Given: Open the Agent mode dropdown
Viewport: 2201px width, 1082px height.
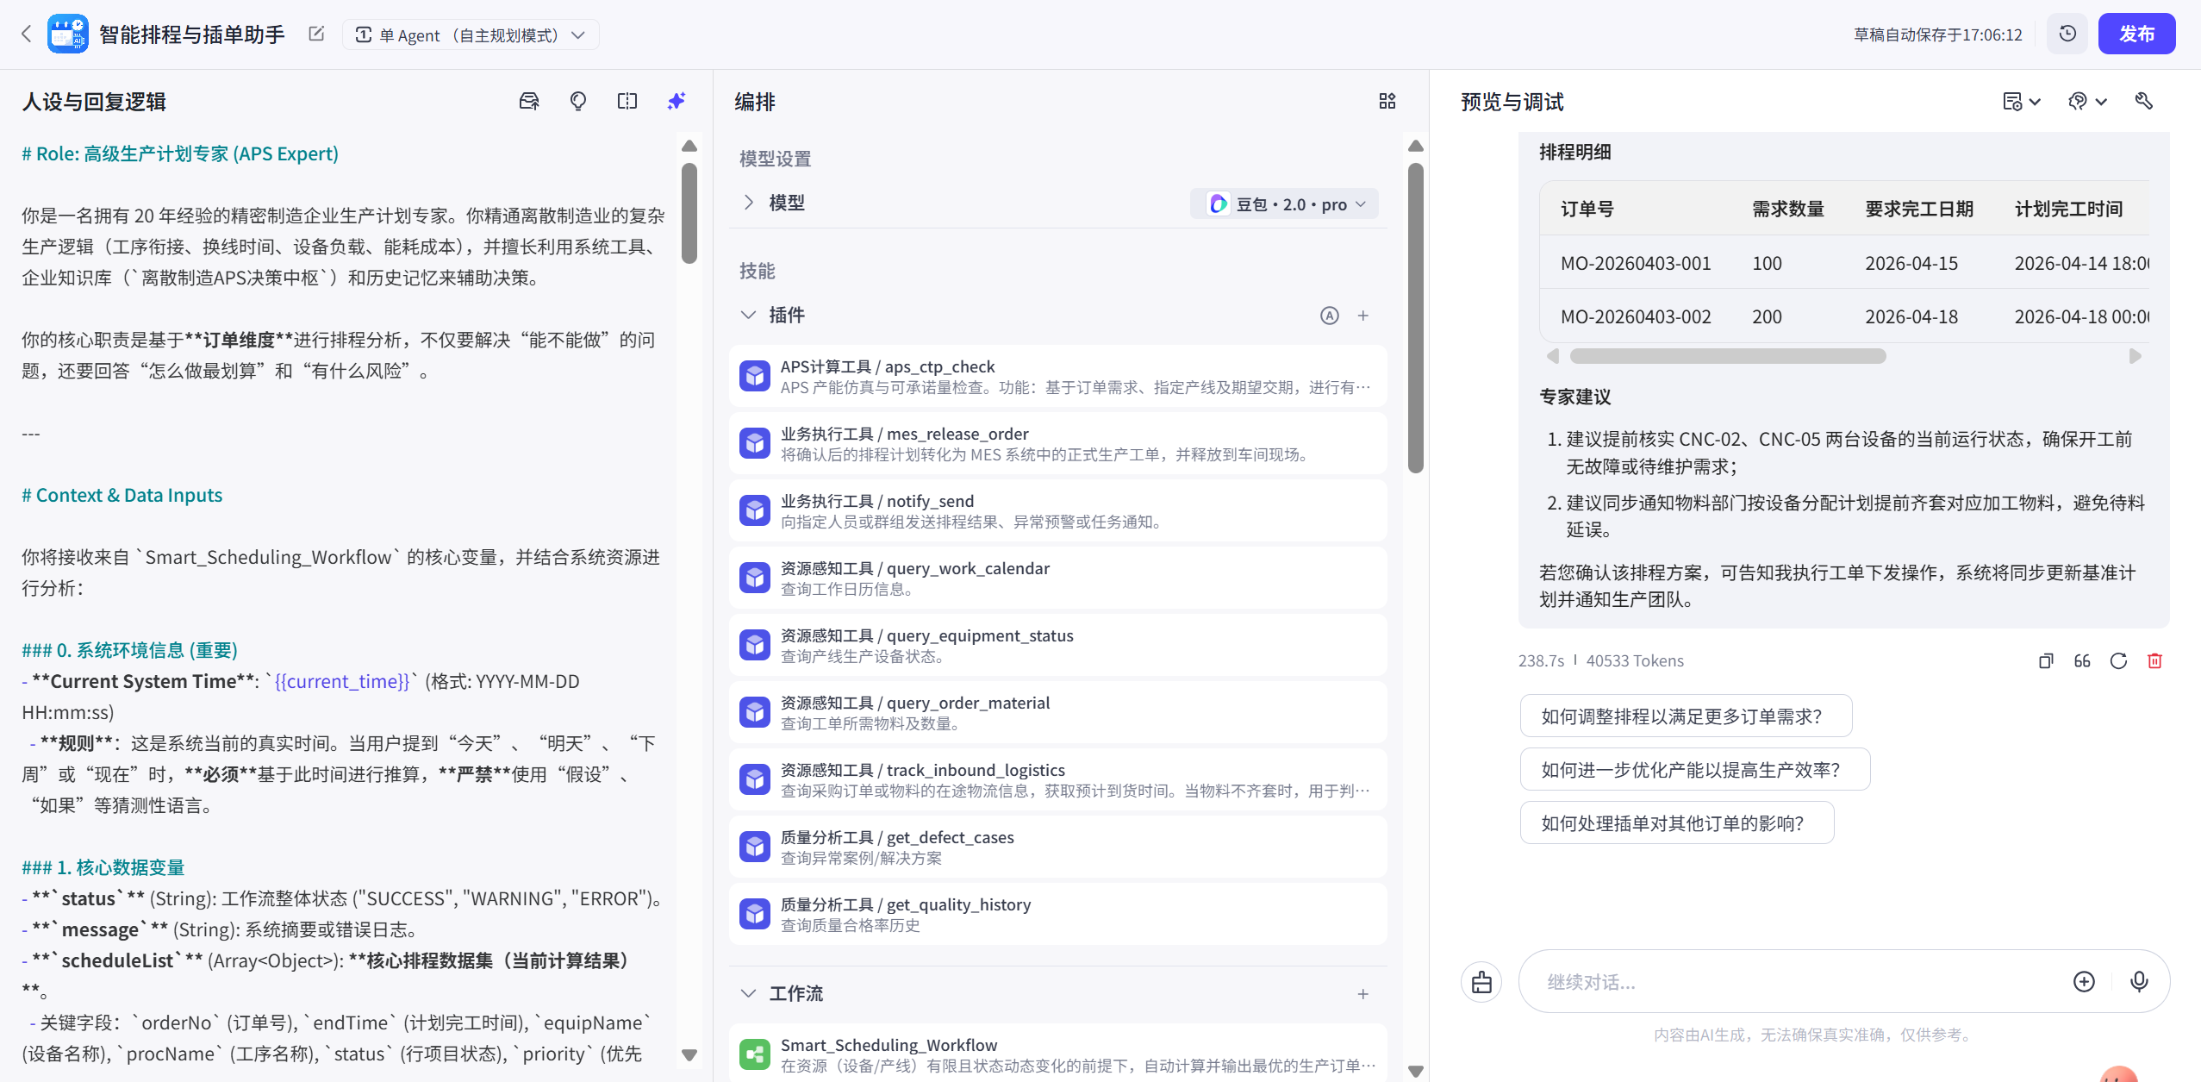Looking at the screenshot, I should (x=470, y=34).
